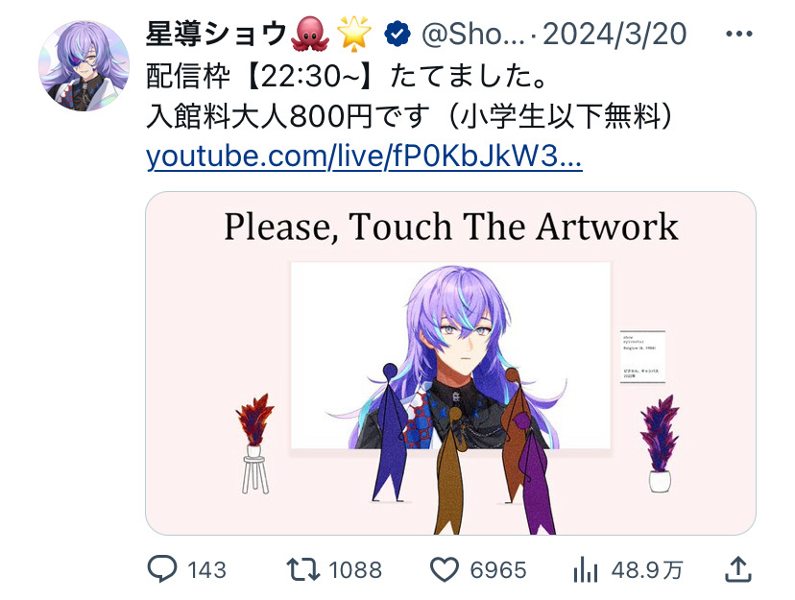
Task: Tap the share upload icon
Action: 737,568
